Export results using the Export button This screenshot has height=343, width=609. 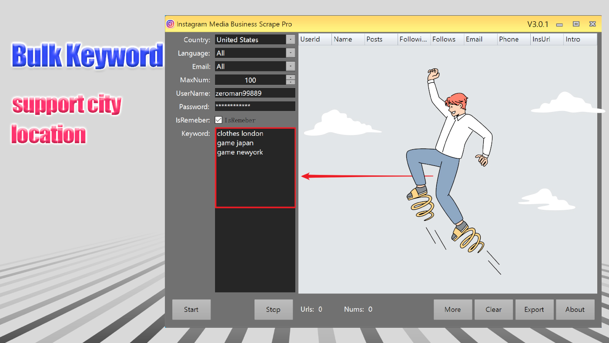pos(534,309)
